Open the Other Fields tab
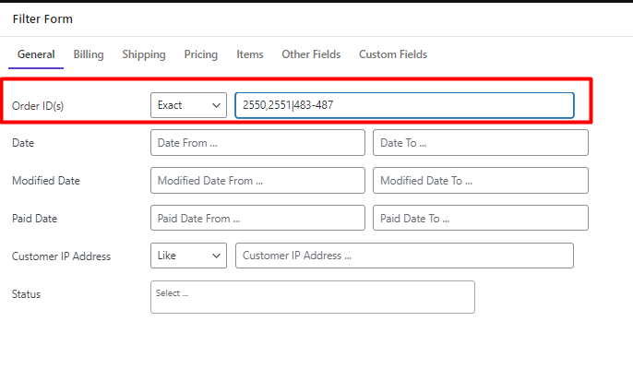Viewport: 633px width, 381px height. (311, 54)
